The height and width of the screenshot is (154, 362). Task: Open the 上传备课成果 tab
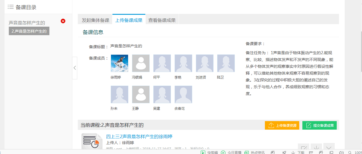[129, 20]
